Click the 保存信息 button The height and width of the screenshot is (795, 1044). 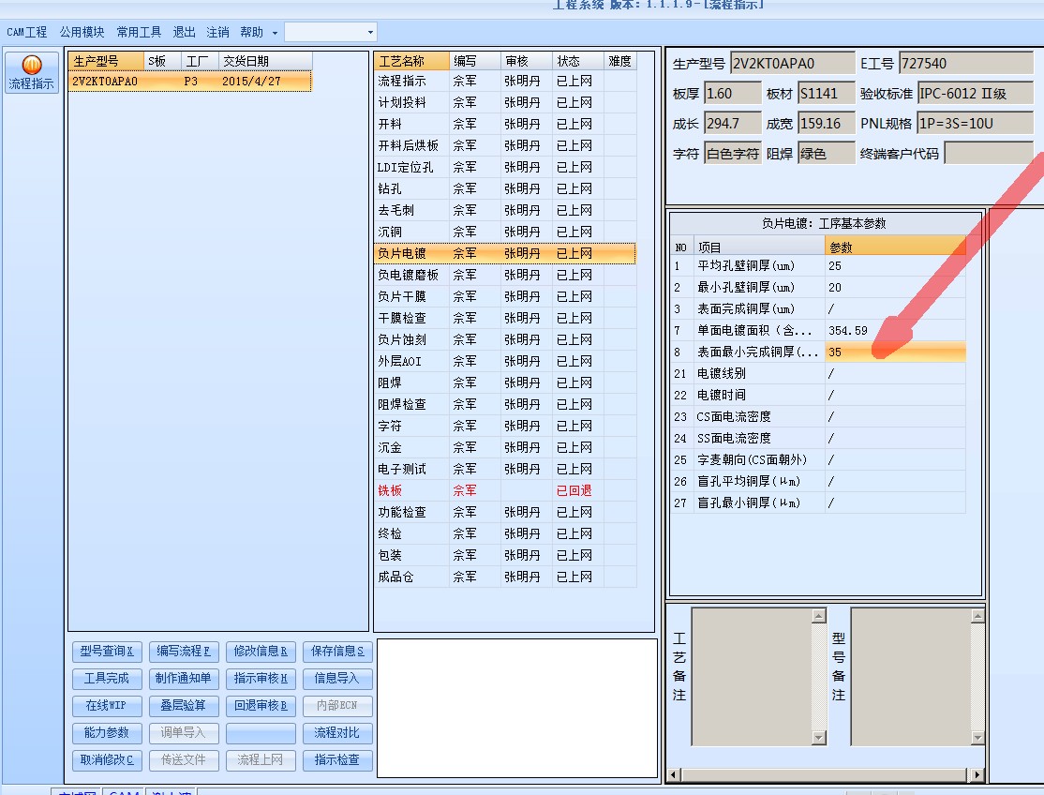point(337,652)
